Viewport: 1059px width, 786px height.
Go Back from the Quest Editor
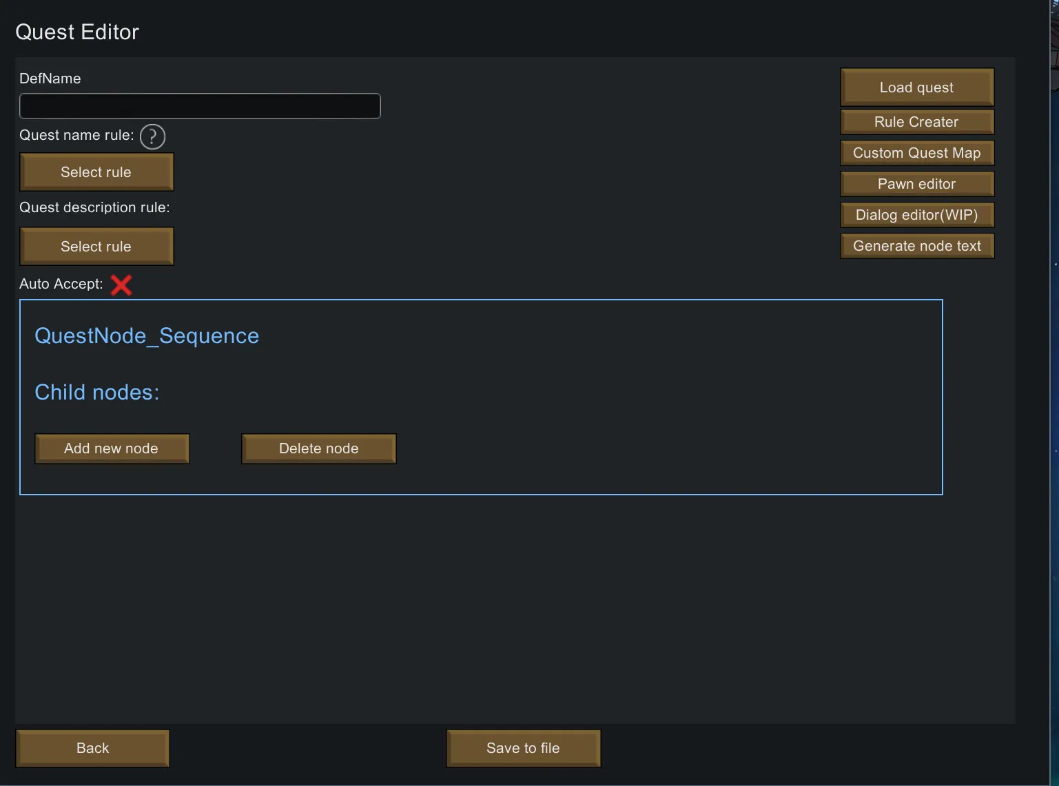(x=92, y=748)
